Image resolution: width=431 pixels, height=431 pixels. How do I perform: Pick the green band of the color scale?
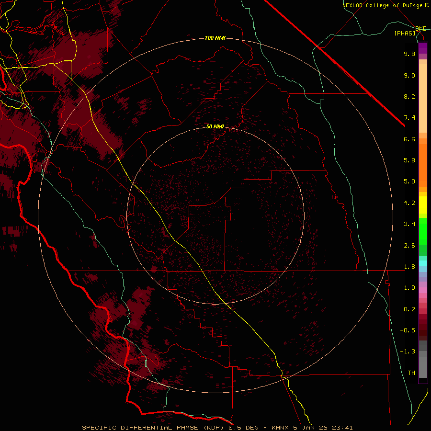point(423,231)
